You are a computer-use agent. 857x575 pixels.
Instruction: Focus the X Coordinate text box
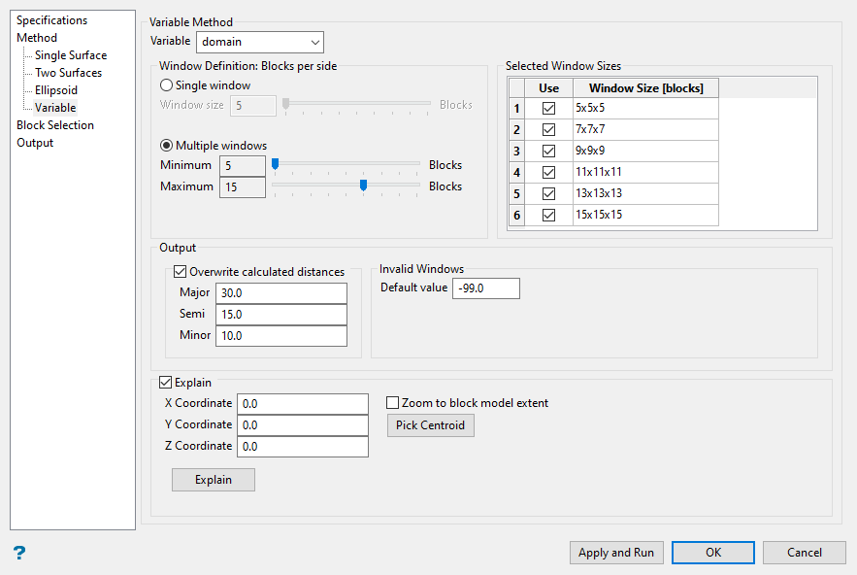pos(303,404)
